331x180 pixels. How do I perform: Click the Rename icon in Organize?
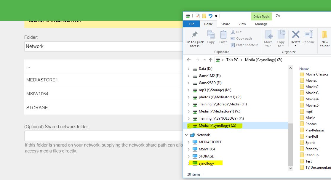click(308, 35)
